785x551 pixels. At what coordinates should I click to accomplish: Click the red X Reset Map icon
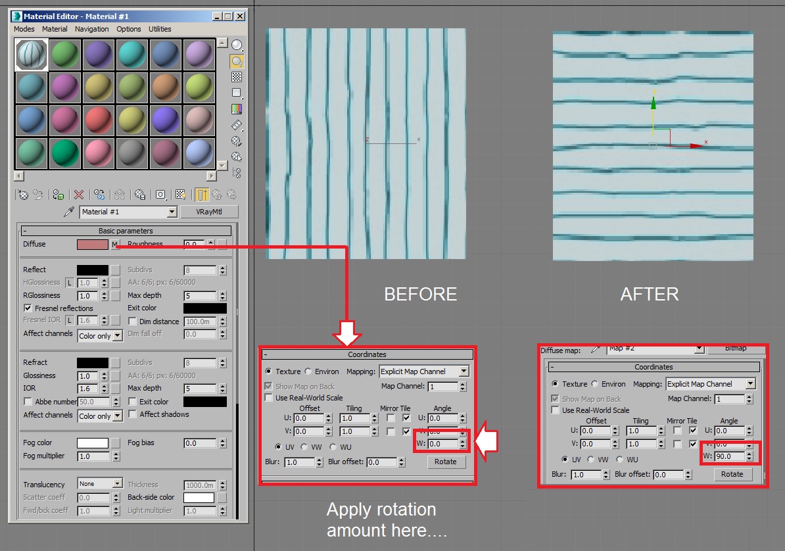(79, 195)
